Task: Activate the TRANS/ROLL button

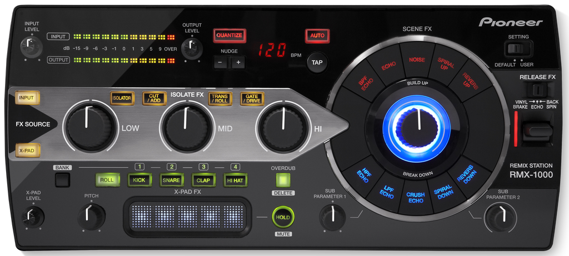Action: [x=220, y=98]
